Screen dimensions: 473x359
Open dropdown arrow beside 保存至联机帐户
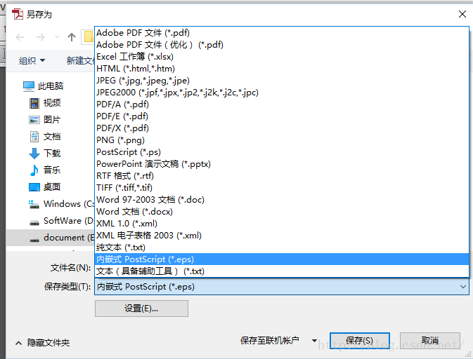pyautogui.click(x=314, y=341)
